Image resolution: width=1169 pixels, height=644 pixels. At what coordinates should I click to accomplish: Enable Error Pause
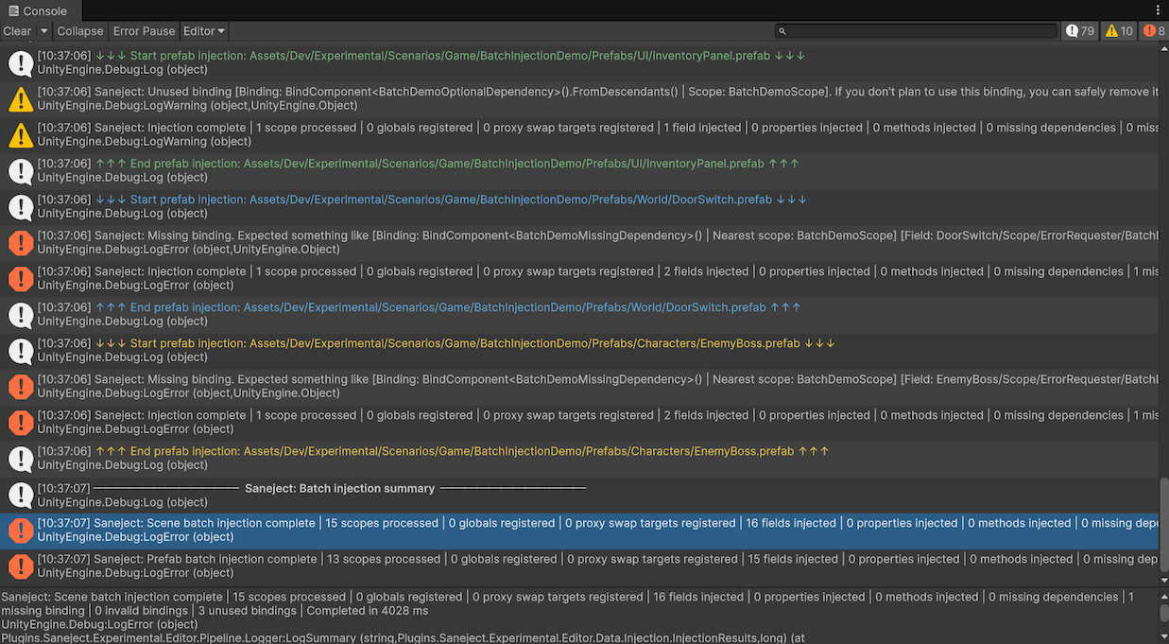click(144, 30)
